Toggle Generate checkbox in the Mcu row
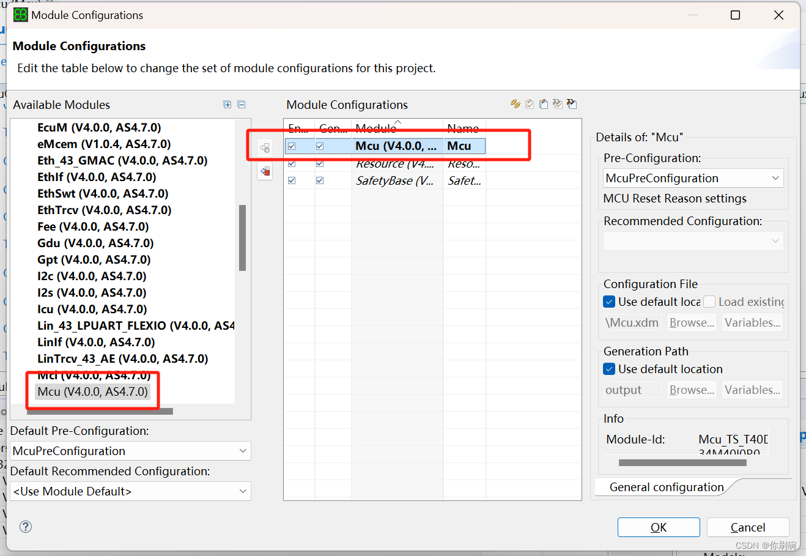The height and width of the screenshot is (556, 806). click(x=320, y=146)
